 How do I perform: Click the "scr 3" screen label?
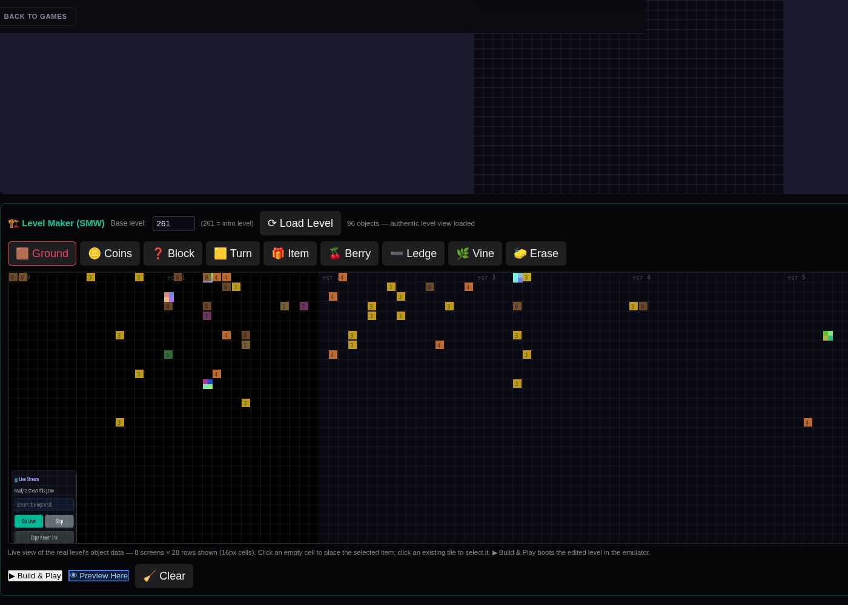click(486, 278)
